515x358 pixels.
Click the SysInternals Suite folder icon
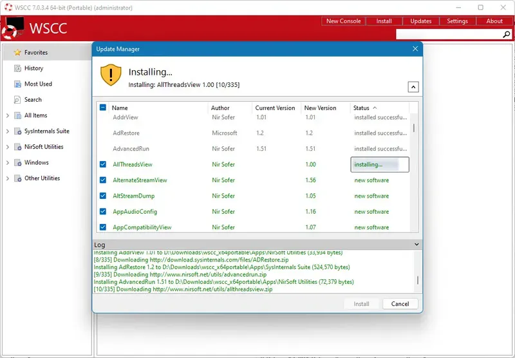tap(18, 131)
